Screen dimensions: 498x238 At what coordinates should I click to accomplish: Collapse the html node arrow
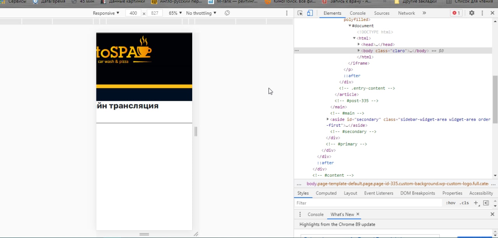tap(354, 38)
